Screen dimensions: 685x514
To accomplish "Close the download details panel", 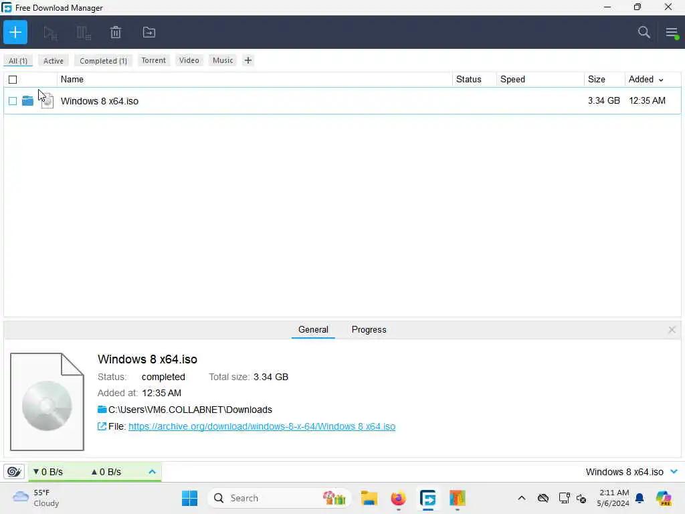I will coord(672,330).
